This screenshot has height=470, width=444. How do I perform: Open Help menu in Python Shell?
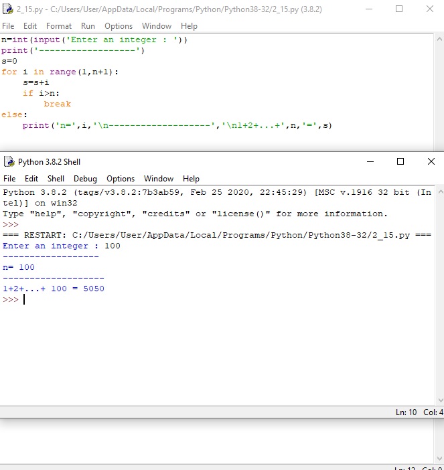click(x=191, y=179)
